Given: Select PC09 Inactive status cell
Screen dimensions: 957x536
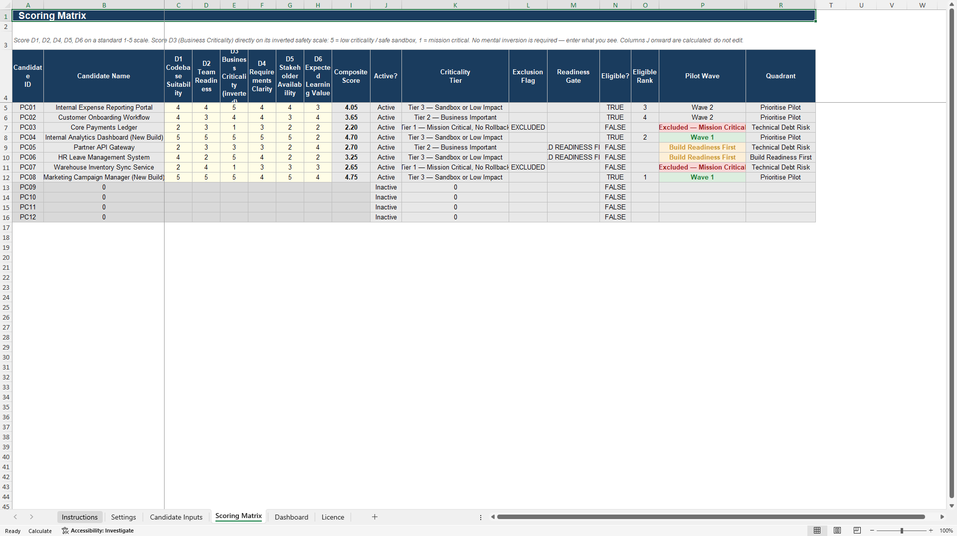Looking at the screenshot, I should point(386,187).
